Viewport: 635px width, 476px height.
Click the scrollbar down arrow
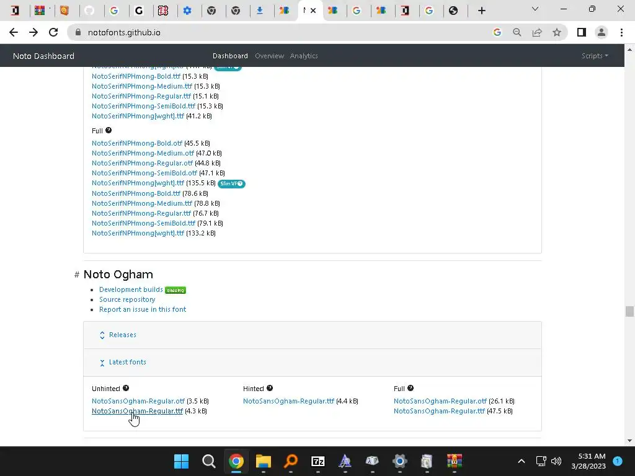tap(629, 441)
